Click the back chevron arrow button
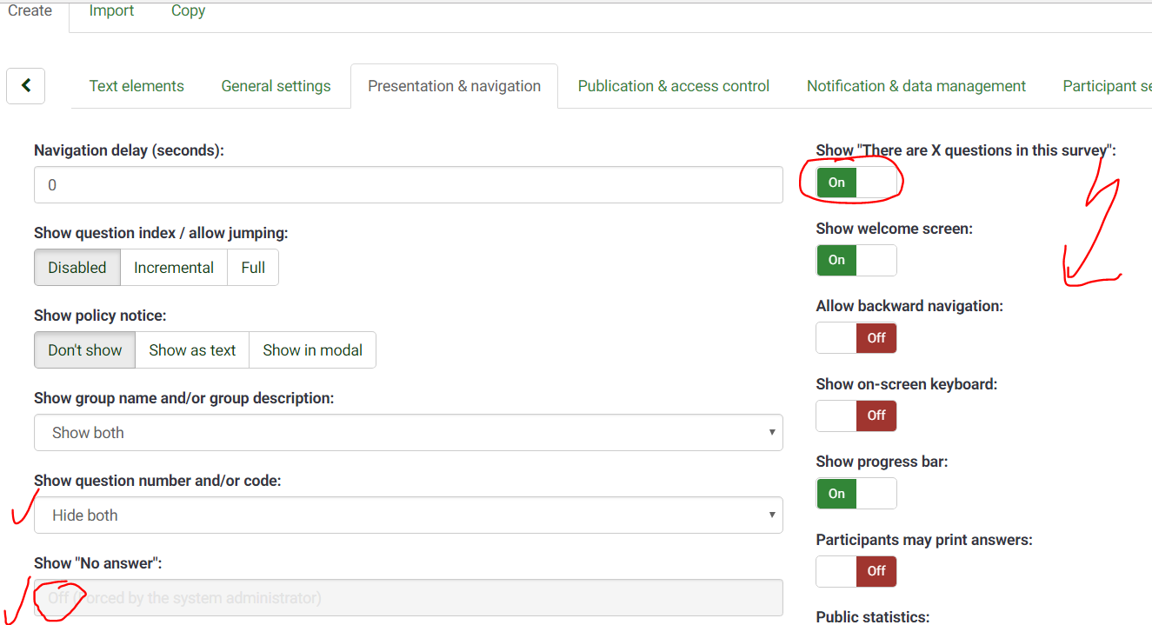 click(25, 85)
